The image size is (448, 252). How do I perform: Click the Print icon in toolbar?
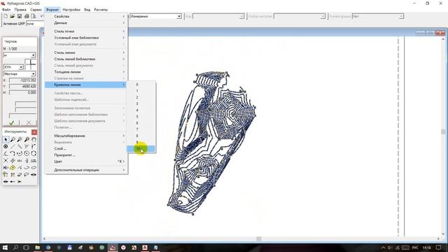tap(27, 16)
